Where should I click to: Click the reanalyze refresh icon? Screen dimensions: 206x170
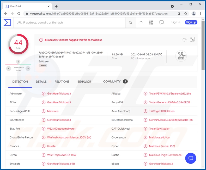pyautogui.click(x=184, y=40)
